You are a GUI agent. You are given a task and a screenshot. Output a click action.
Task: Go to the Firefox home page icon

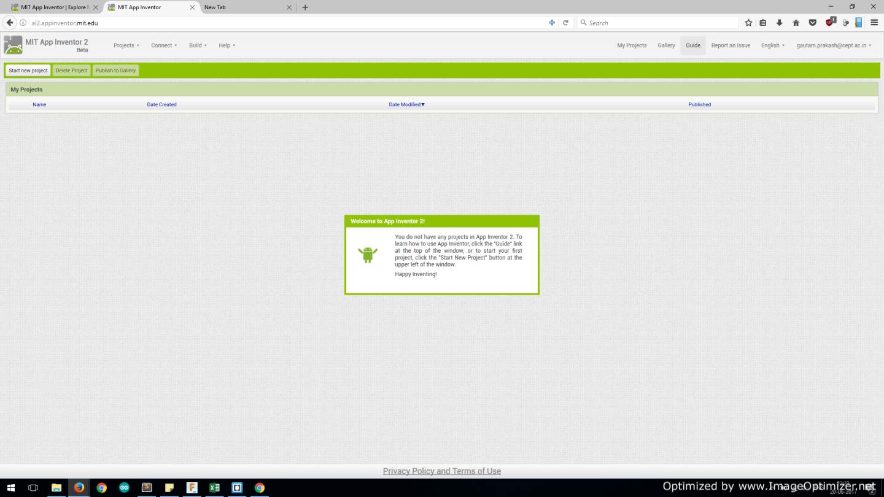pyautogui.click(x=796, y=23)
